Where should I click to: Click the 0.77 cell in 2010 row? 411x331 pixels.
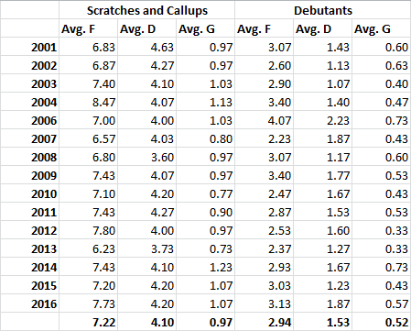(205, 193)
